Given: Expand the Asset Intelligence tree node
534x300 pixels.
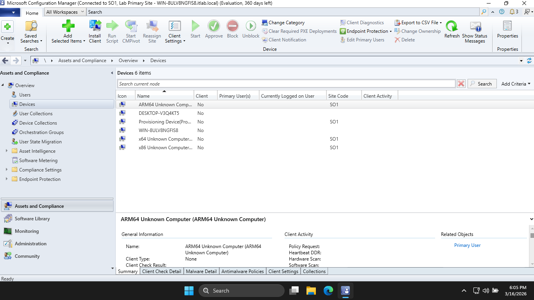Looking at the screenshot, I should coord(7,151).
